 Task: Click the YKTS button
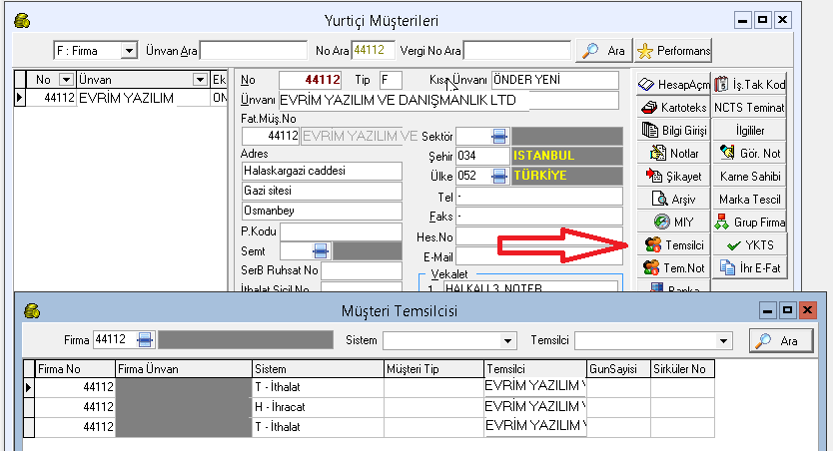pyautogui.click(x=749, y=244)
